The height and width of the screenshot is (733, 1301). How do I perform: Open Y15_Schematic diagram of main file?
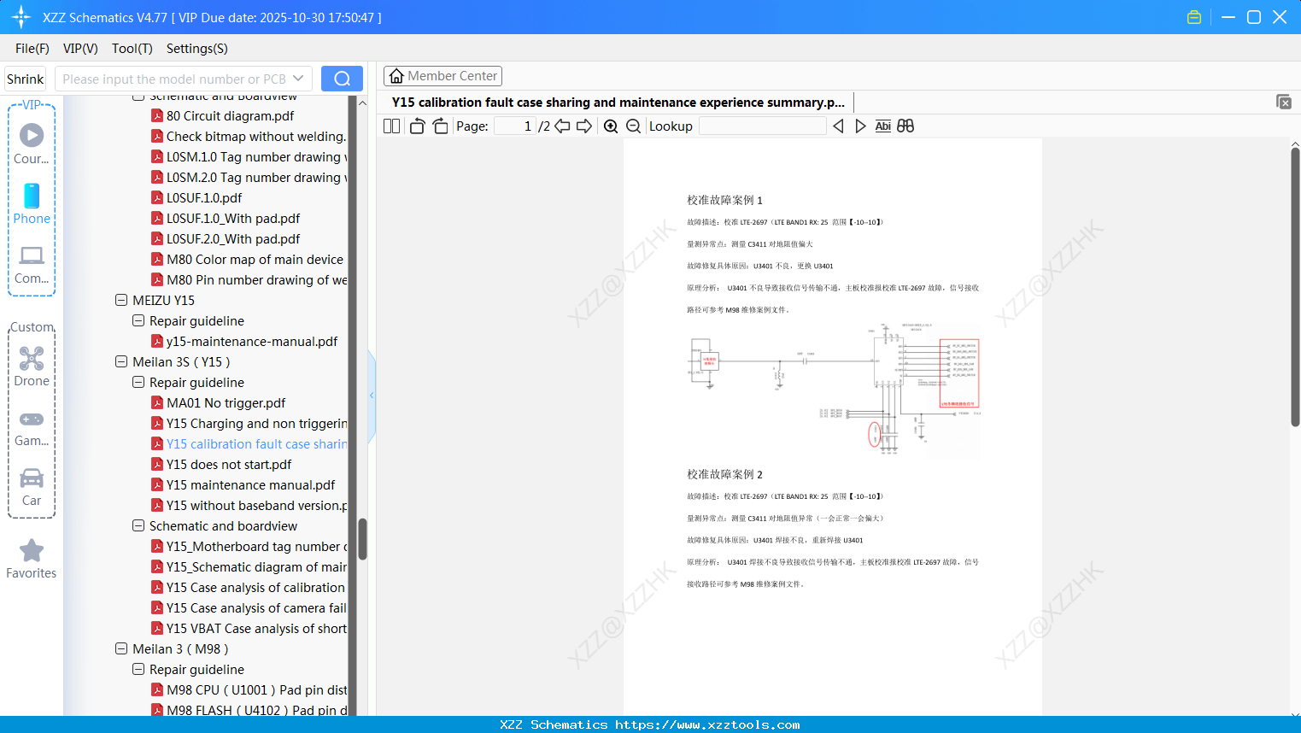pos(257,566)
